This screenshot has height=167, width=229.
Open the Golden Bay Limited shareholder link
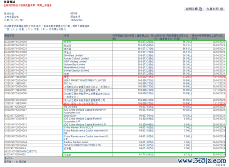75,65
